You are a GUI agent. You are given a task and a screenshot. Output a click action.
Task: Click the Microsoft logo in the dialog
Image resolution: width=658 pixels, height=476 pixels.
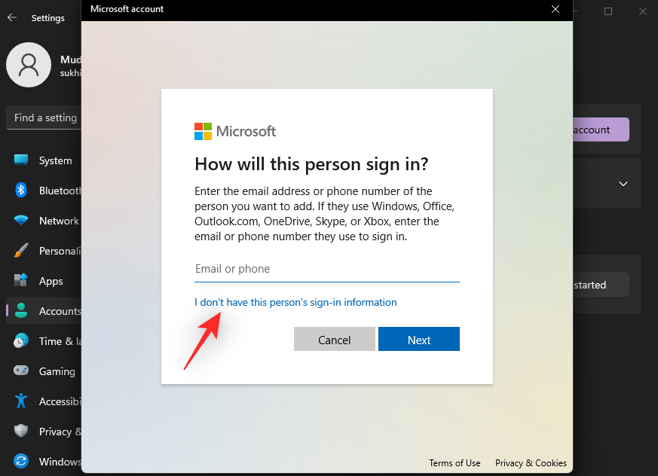[235, 131]
